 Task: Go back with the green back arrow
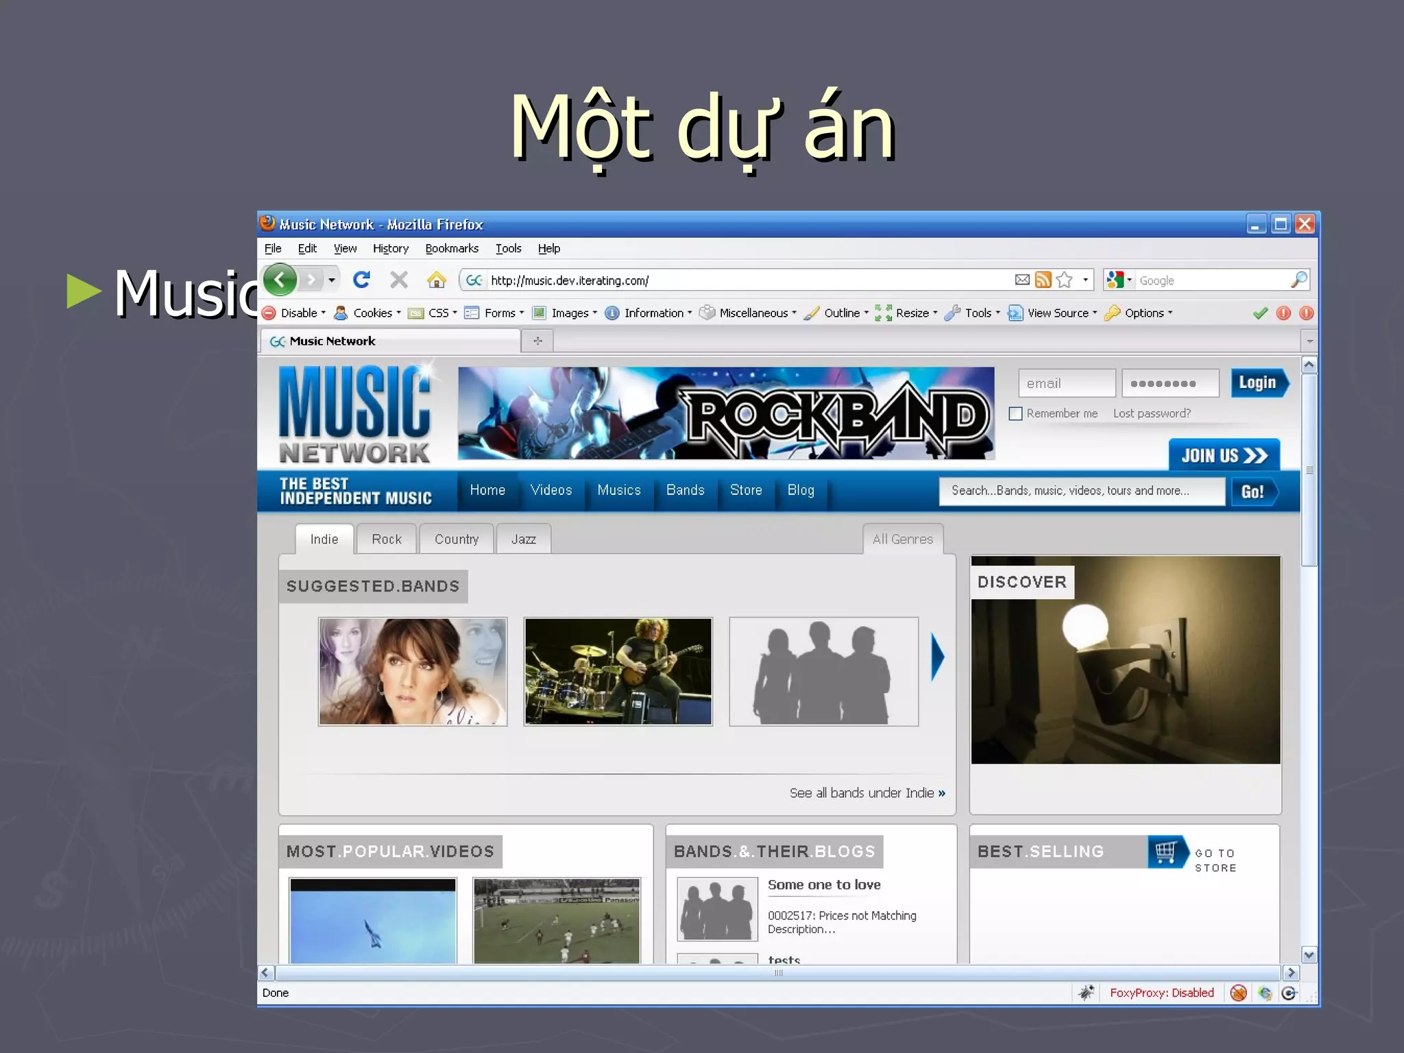[280, 280]
